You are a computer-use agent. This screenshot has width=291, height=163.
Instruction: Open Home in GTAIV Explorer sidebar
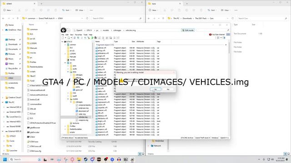tap(11, 25)
